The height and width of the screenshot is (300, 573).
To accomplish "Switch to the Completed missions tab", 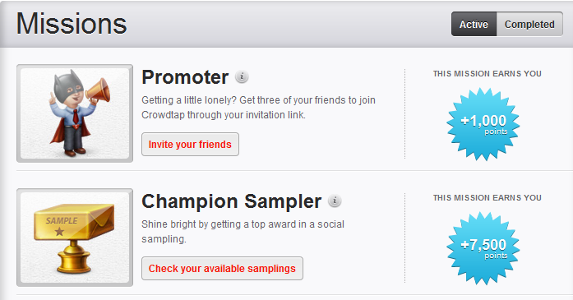I will point(529,24).
